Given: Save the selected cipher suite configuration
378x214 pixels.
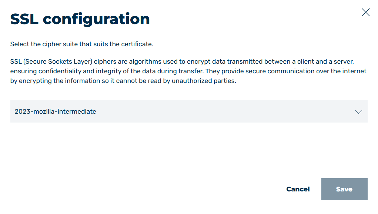Looking at the screenshot, I should [x=344, y=189].
